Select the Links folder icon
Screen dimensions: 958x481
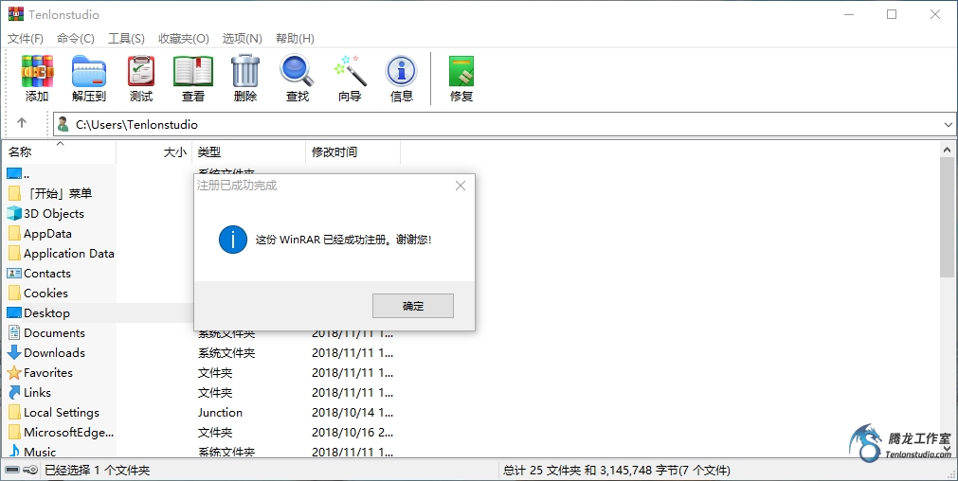click(14, 393)
